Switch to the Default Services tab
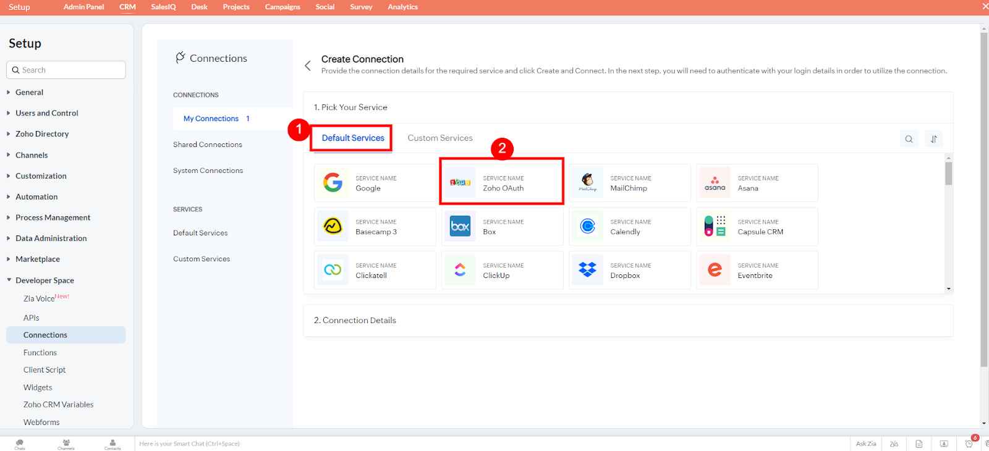The width and height of the screenshot is (989, 451). (353, 138)
